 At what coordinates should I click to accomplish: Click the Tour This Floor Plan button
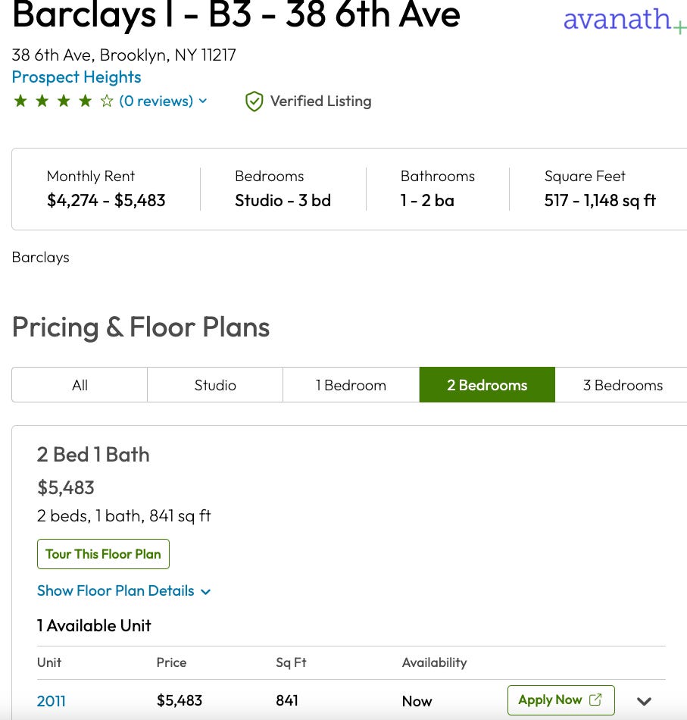pos(103,554)
